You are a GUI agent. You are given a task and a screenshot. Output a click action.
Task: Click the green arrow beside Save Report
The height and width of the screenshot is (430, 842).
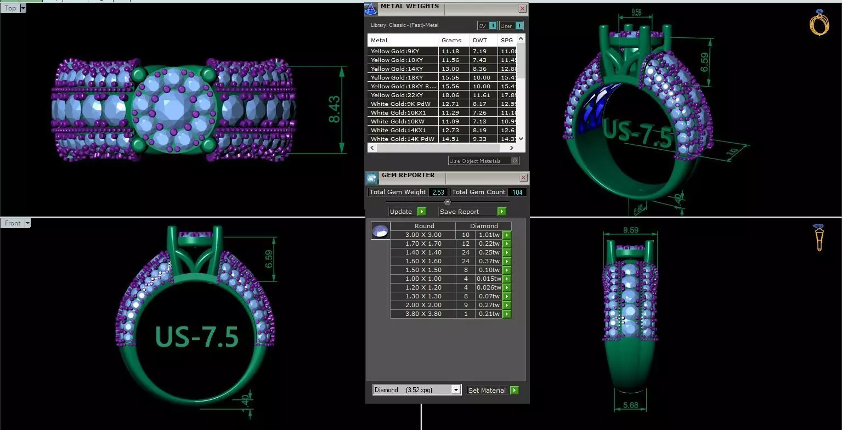click(501, 212)
